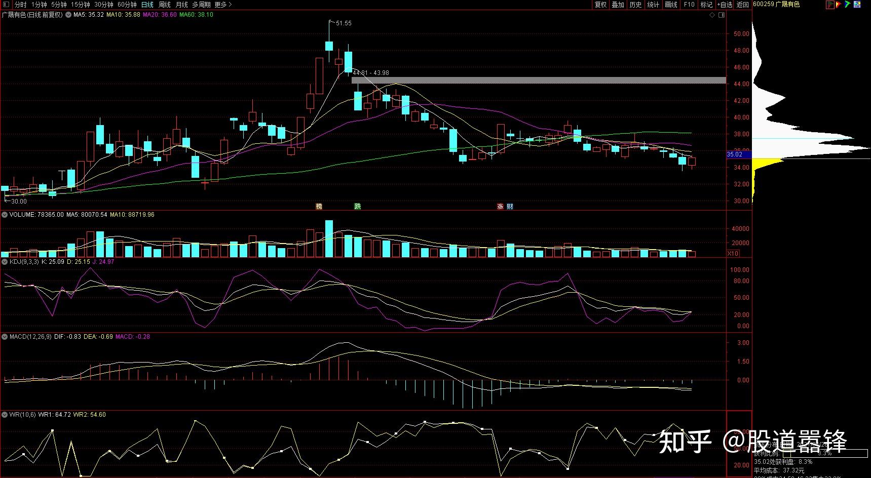Open 多周期 multi-period view
The image size is (871, 478).
201,5
